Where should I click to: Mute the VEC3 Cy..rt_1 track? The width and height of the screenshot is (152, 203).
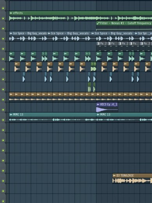(x=3, y=110)
